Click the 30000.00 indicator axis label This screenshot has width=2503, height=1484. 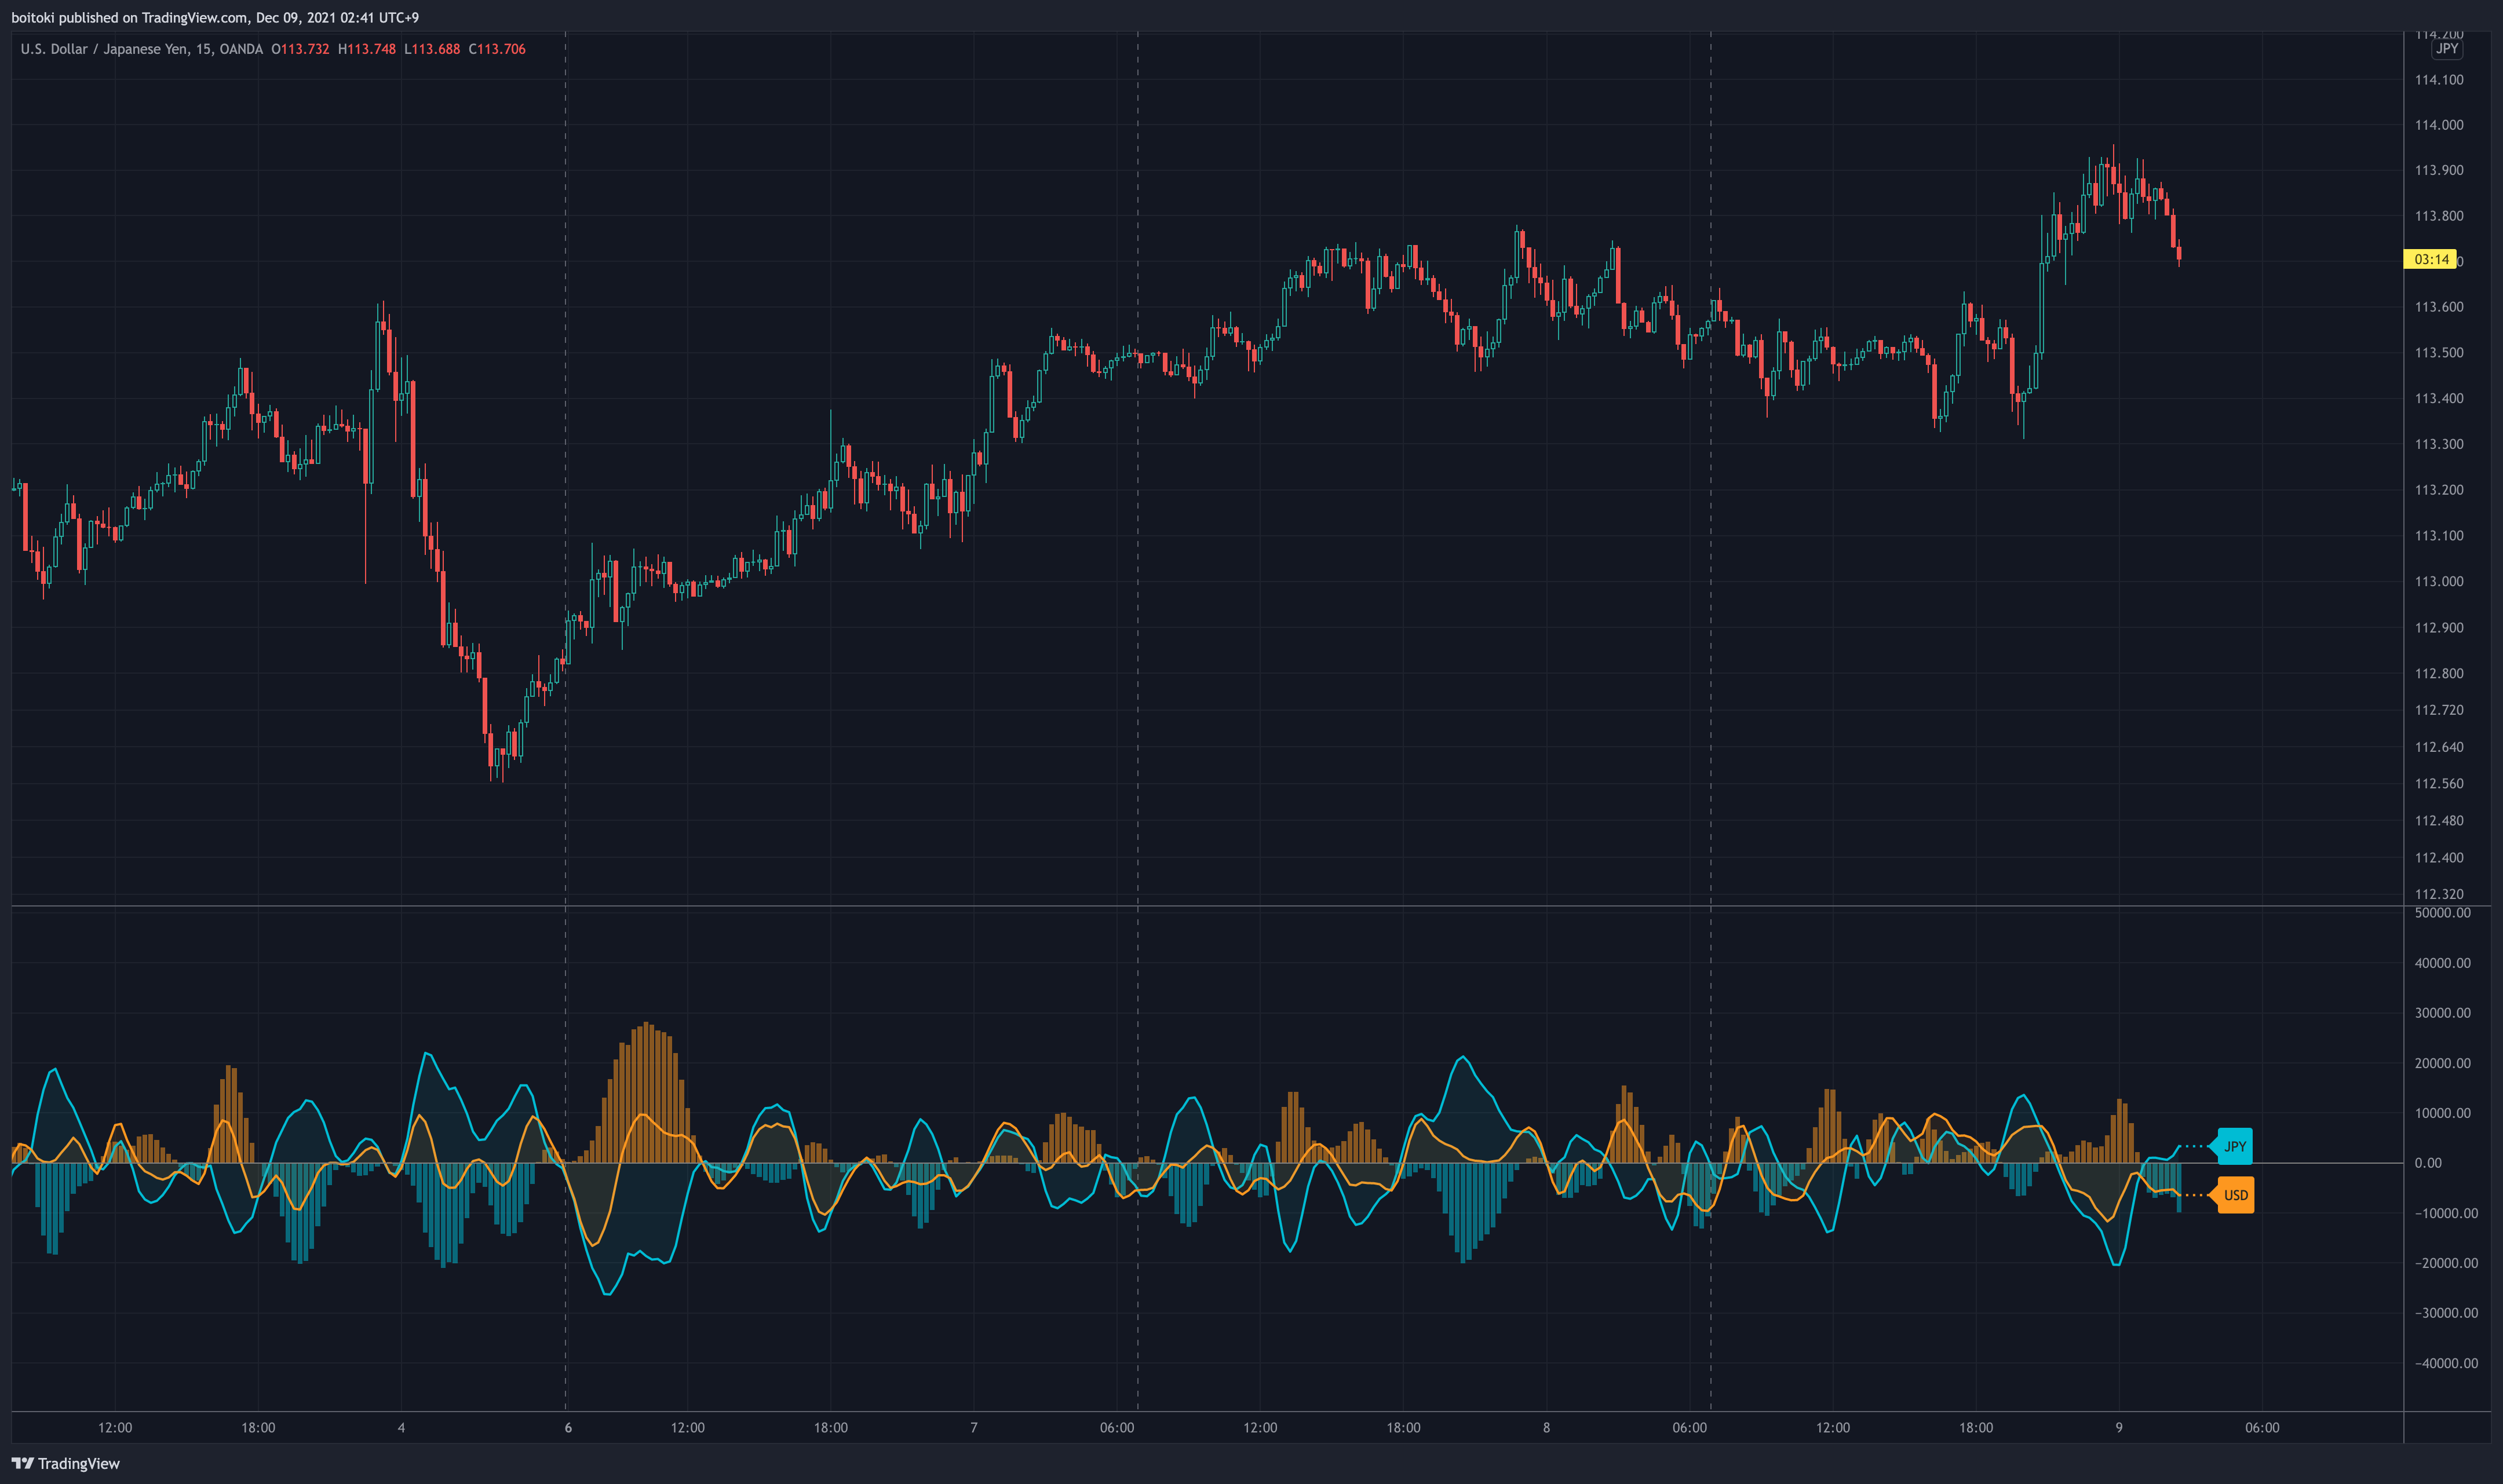(2442, 1013)
